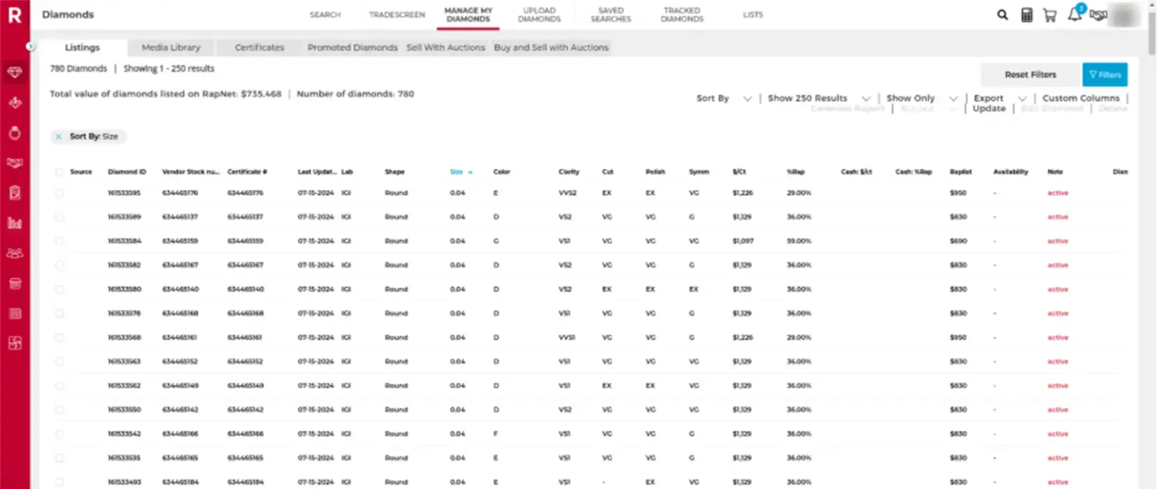Click the RapNet R logo
This screenshot has height=489, width=1158.
click(x=15, y=15)
